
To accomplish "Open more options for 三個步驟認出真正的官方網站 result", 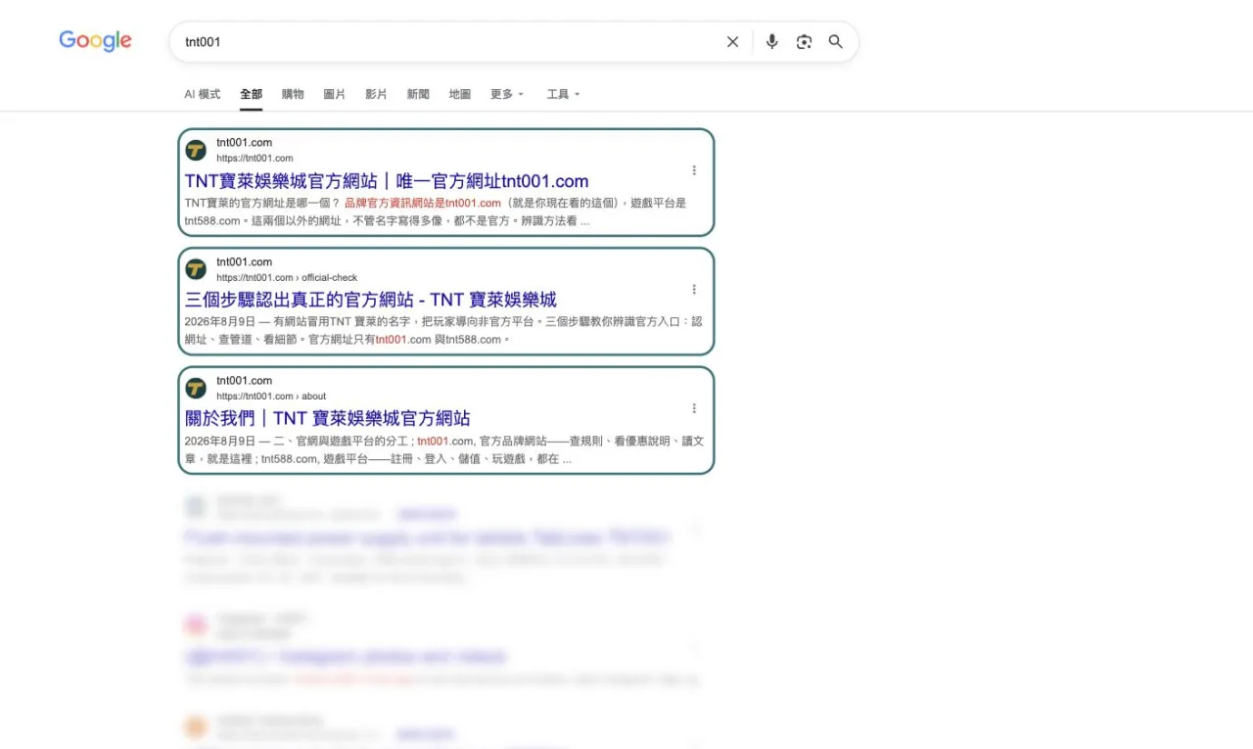I will (694, 290).
